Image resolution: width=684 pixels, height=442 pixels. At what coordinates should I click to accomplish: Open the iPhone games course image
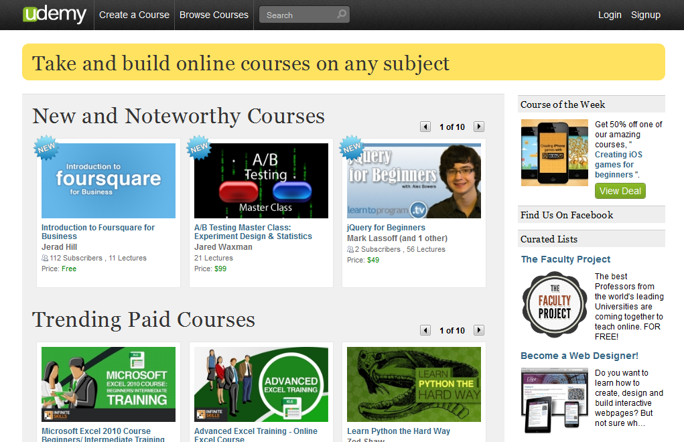point(554,153)
